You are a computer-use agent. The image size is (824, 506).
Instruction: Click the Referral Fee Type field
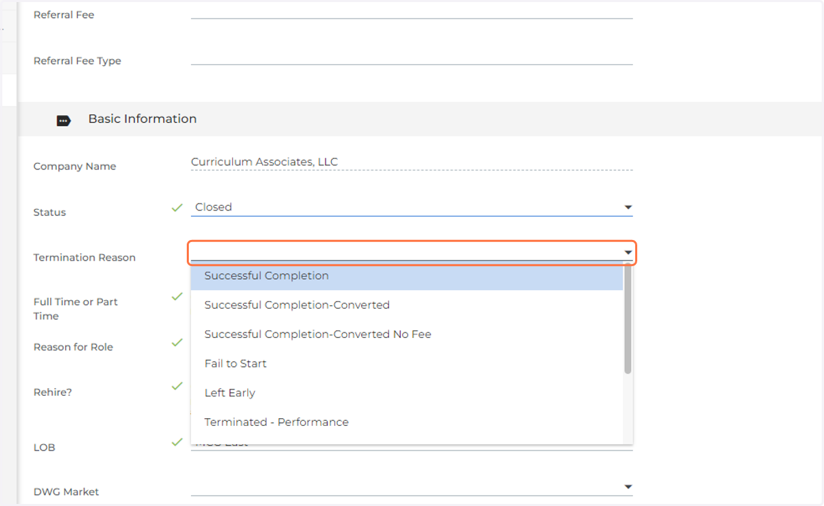tap(411, 58)
